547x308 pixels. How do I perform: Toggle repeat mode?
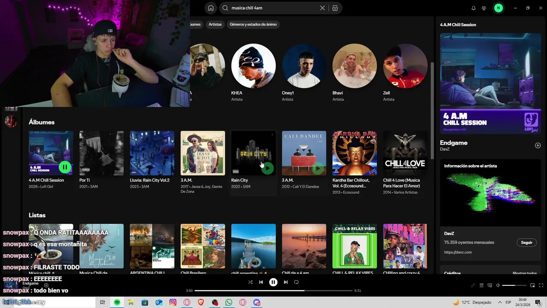tap(296, 282)
